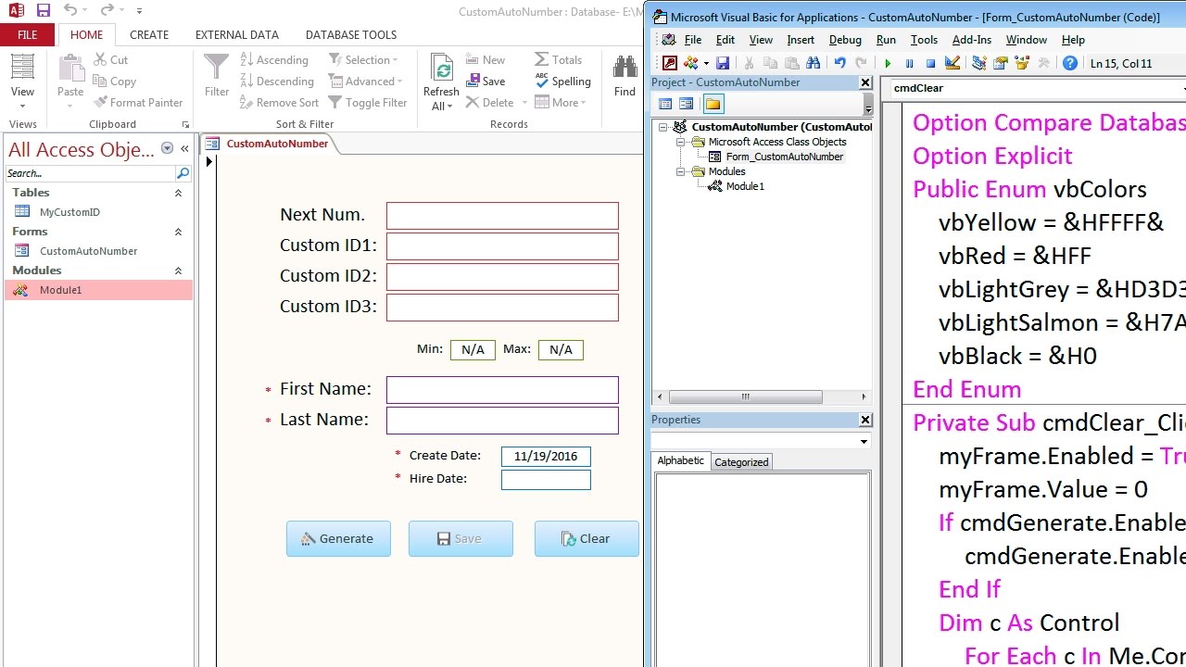This screenshot has width=1186, height=667.
Task: Close the Project - CustomAutoNumber pane
Action: point(865,82)
